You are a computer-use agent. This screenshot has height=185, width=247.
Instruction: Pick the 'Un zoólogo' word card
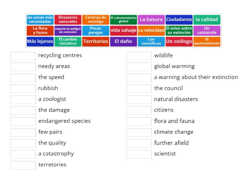click(x=179, y=41)
